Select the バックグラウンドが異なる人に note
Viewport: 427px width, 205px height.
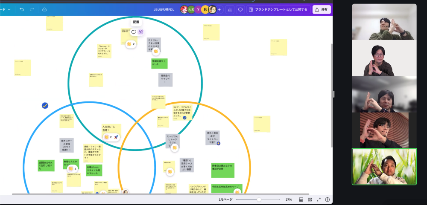pyautogui.click(x=199, y=189)
